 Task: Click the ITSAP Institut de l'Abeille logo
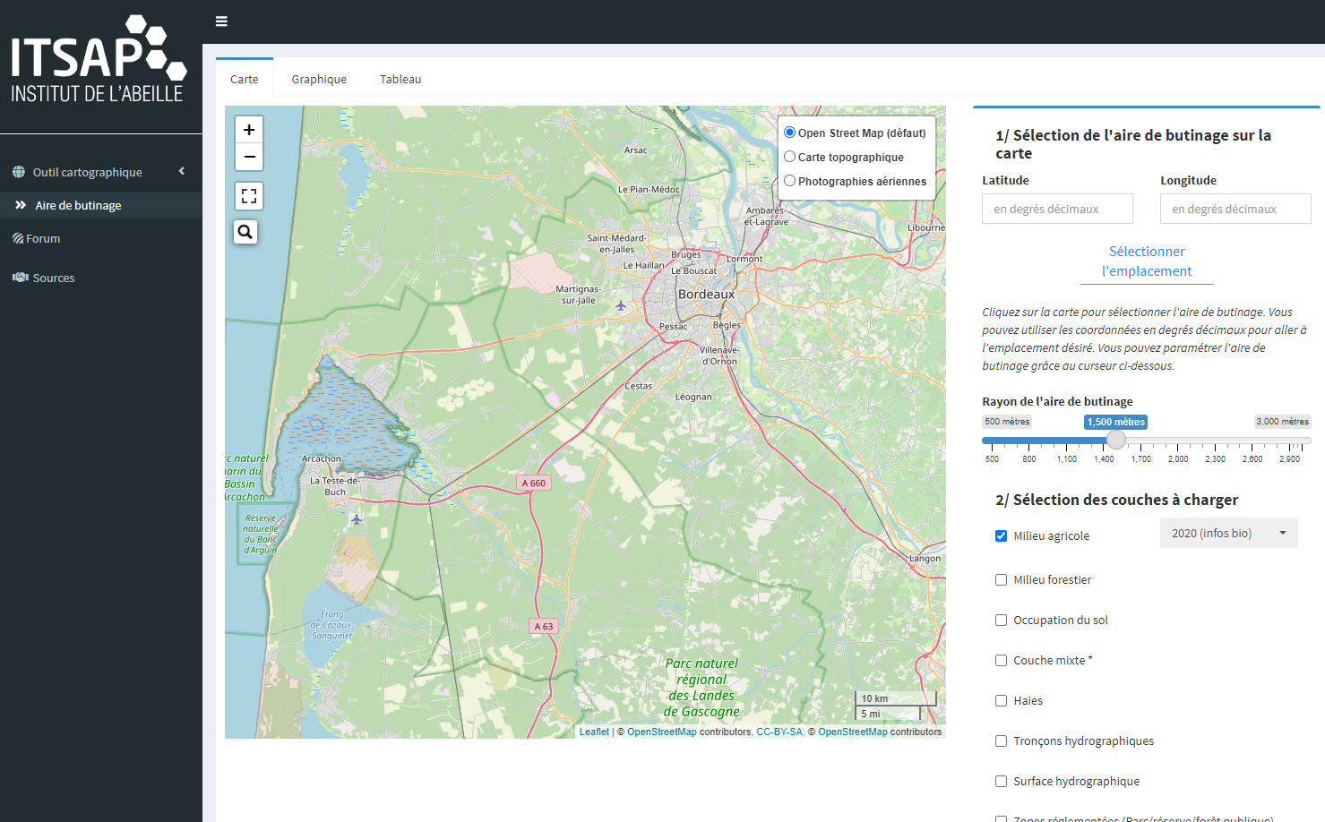(98, 59)
